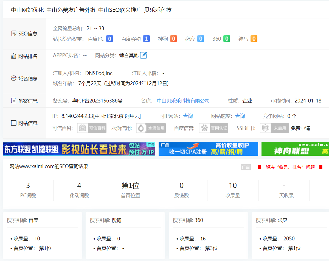Open the 百度信誉 官网认证 badge
Image resolution: width=329 pixels, height=261 pixels.
pos(213,128)
